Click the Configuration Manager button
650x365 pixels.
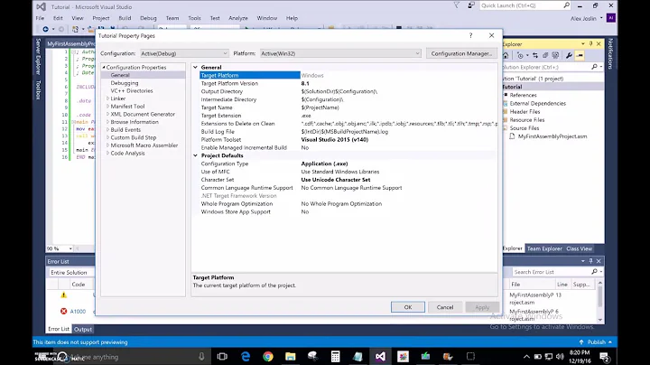(461, 53)
